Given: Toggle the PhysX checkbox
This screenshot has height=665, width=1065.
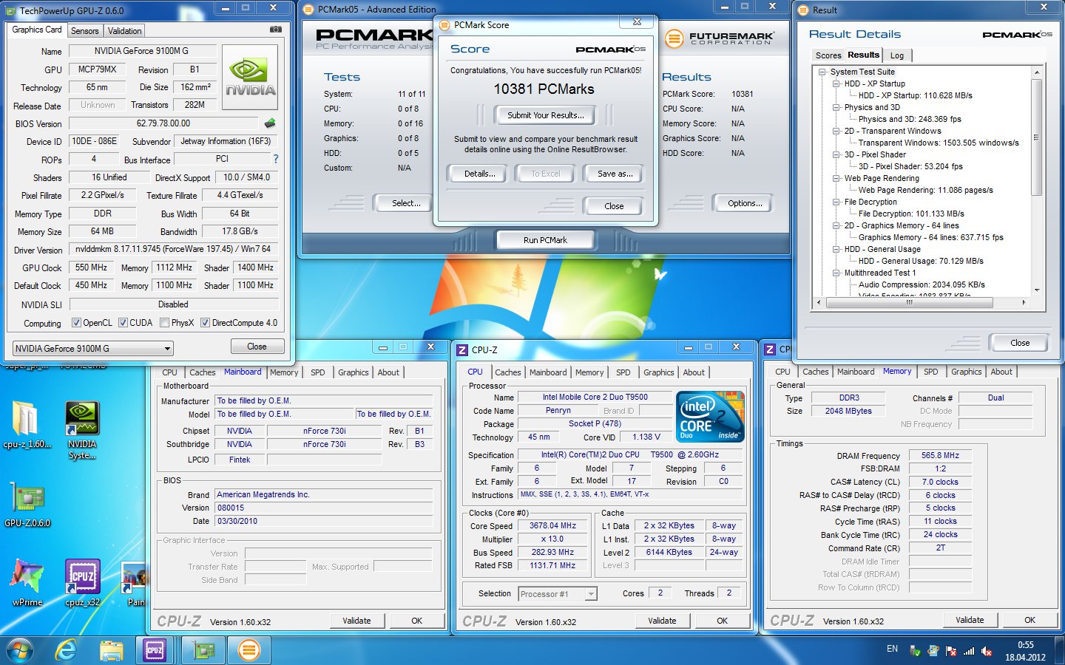Looking at the screenshot, I should point(164,323).
